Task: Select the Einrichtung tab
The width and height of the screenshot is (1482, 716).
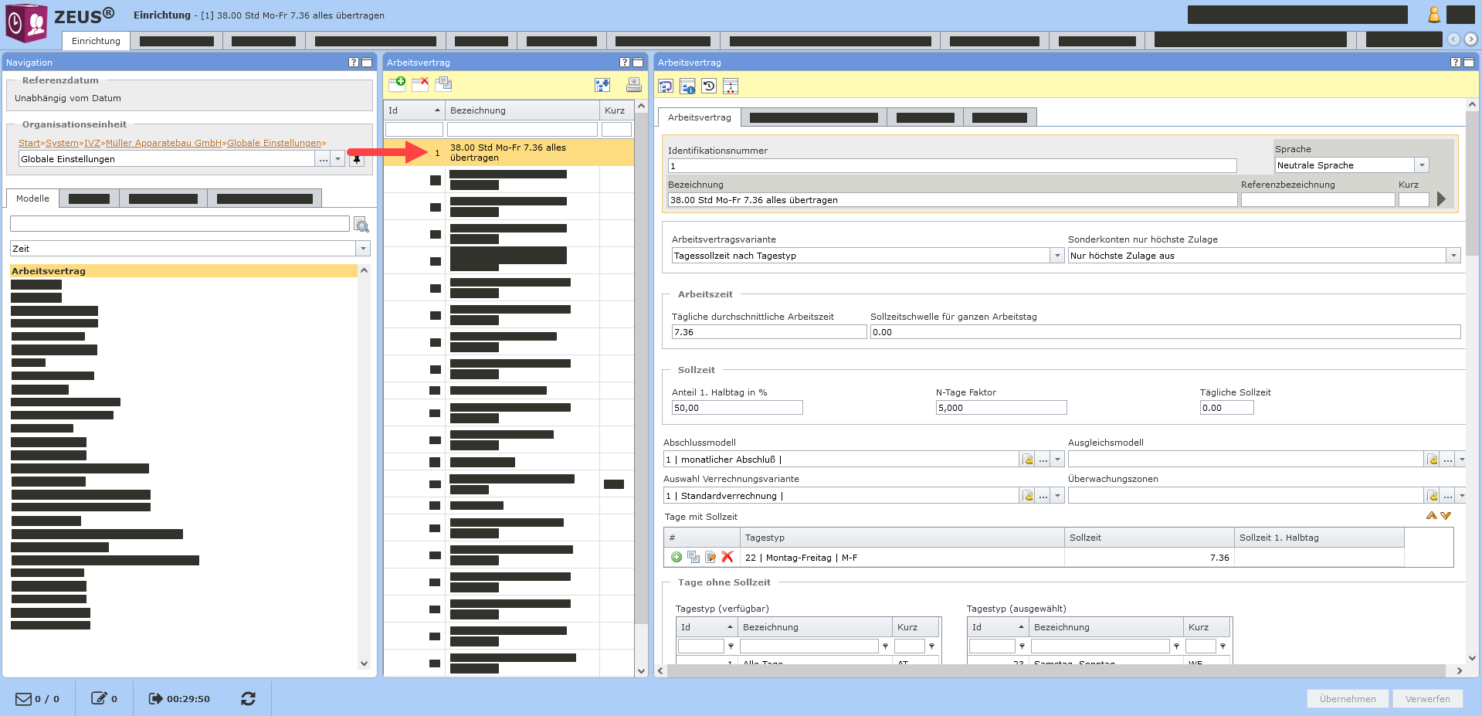Action: (x=96, y=41)
